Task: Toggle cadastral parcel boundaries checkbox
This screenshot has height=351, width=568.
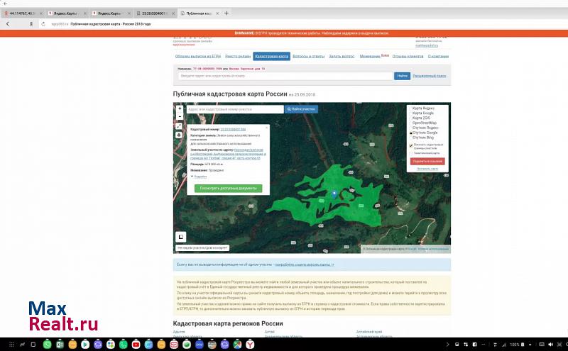Action: tap(411, 146)
